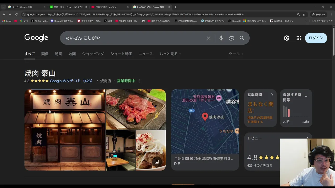335x188 pixels.
Task: Go back with browser back arrow
Action: pos(4,14)
